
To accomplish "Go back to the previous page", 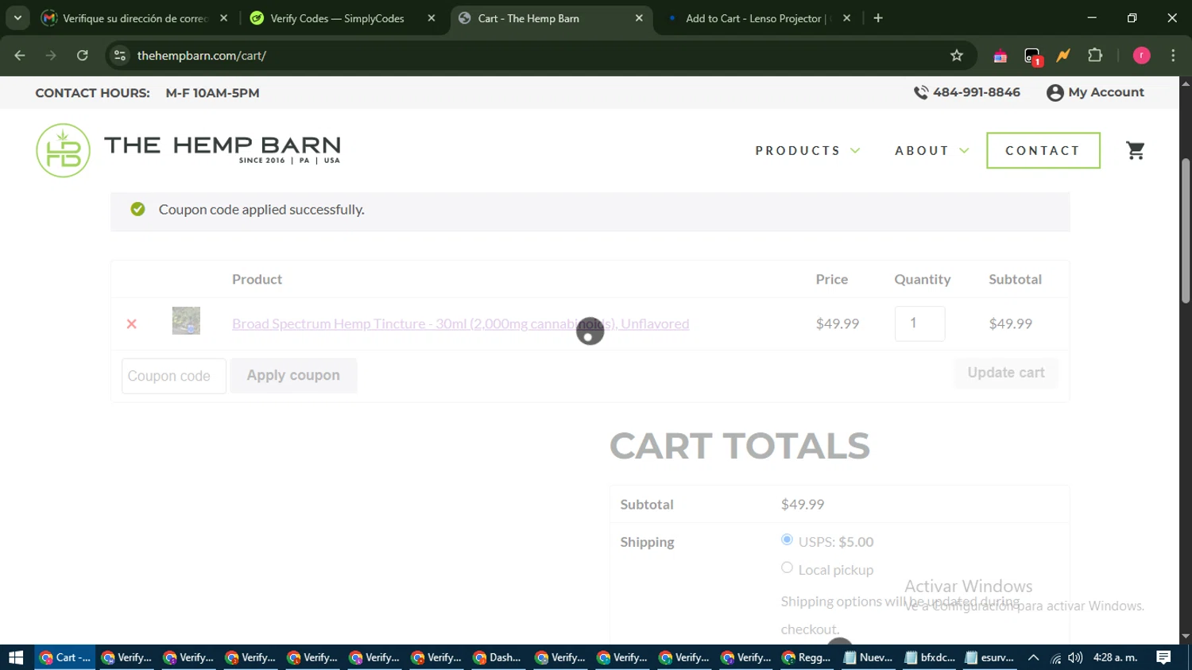I will tap(20, 56).
